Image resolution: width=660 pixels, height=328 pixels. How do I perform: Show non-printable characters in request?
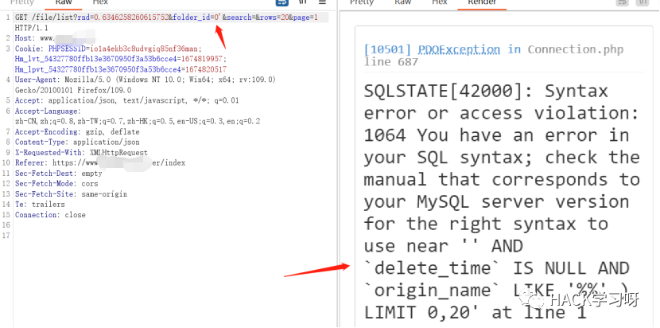pos(303,2)
